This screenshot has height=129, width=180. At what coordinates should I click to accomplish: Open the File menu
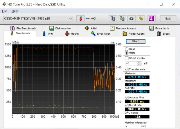[4, 11]
